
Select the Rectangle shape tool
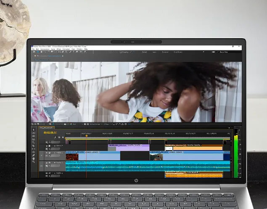[x=60, y=52]
